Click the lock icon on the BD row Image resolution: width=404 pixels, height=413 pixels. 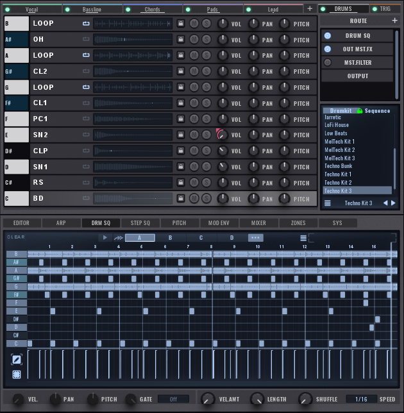click(181, 199)
